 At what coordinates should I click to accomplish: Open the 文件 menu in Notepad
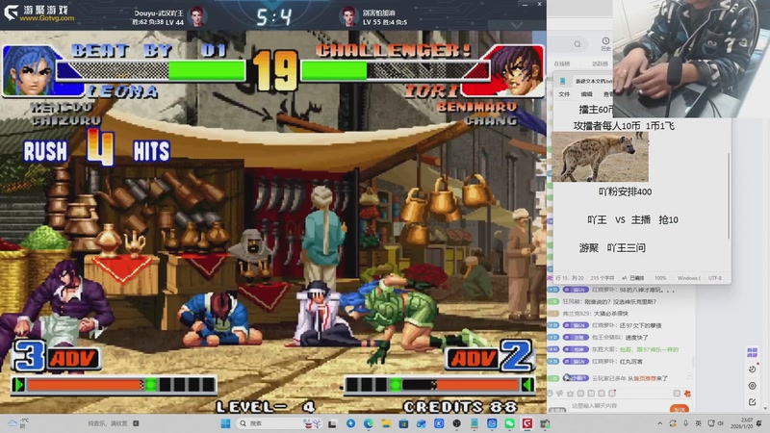coord(564,94)
